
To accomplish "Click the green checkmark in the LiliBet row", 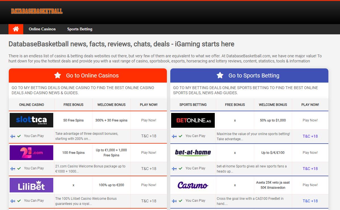I will [x=19, y=201].
